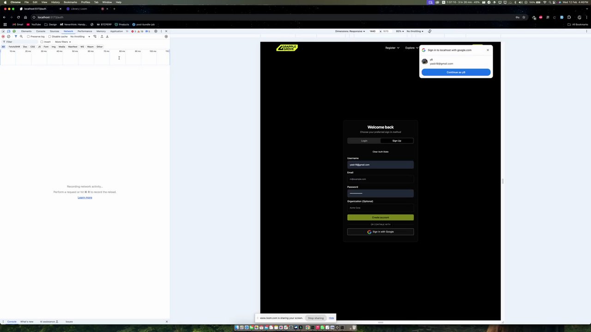Viewport: 591px width, 332px height.
Task: Open Dimensions: Responsive dropdown
Action: (x=350, y=31)
